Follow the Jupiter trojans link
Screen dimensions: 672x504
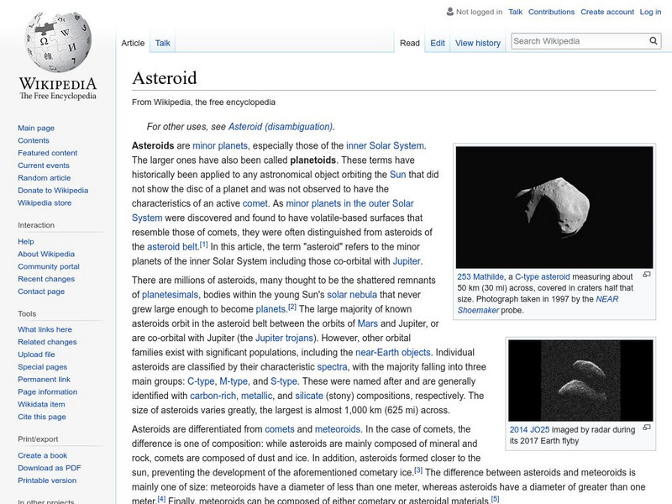click(284, 339)
